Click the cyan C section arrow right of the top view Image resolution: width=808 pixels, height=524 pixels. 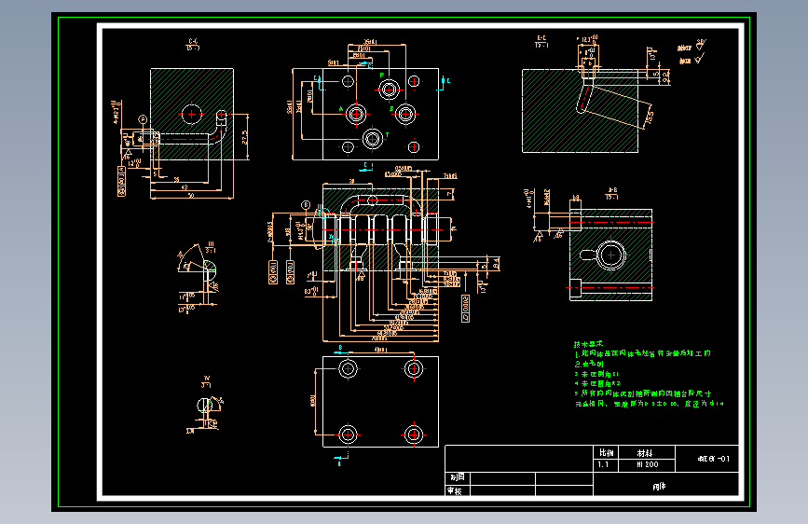445,83
